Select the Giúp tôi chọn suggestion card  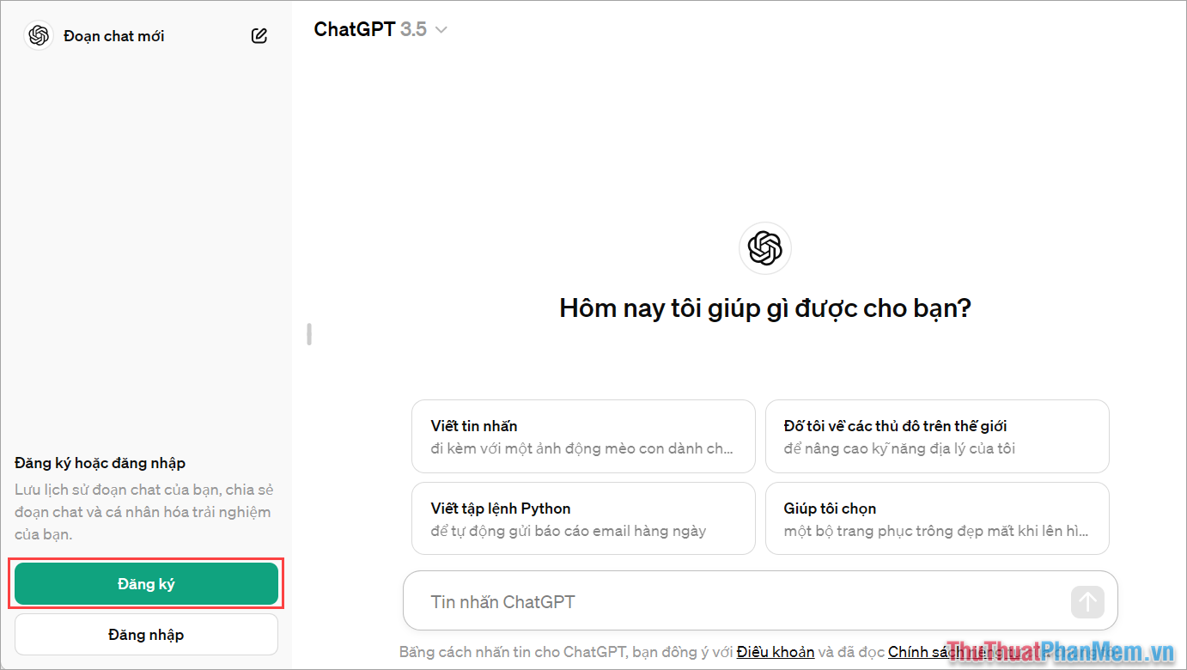[x=937, y=519]
